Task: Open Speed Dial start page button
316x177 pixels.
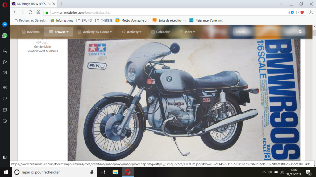Action: [38, 12]
